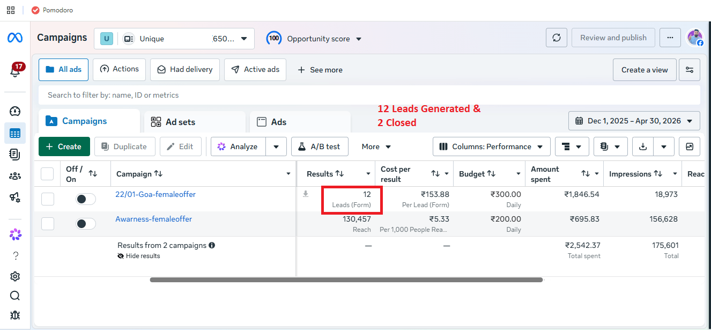
Task: Open the filter sliders icon beside Create a view
Action: coord(690,70)
